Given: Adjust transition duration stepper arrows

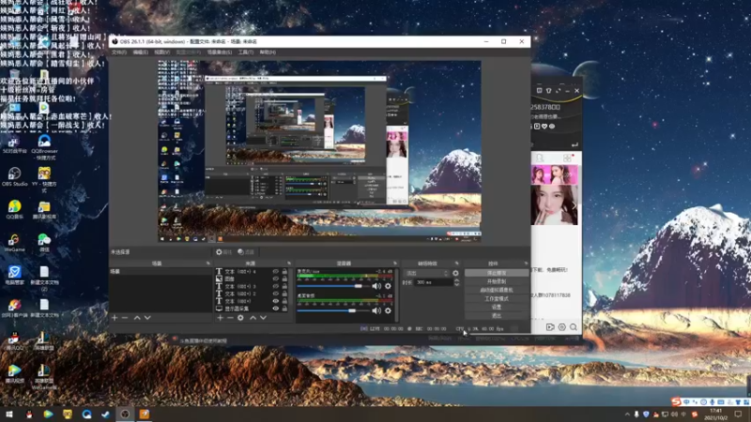Looking at the screenshot, I should (x=456, y=282).
